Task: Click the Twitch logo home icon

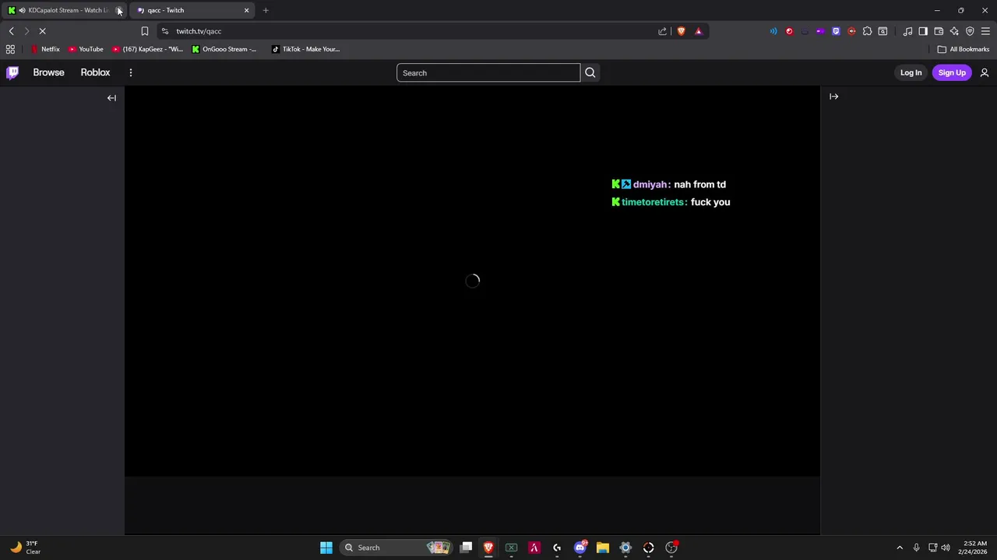Action: click(12, 72)
